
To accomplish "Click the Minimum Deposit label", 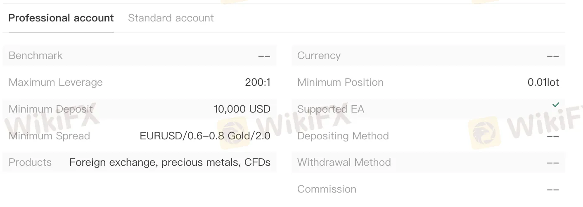I will pyautogui.click(x=51, y=109).
